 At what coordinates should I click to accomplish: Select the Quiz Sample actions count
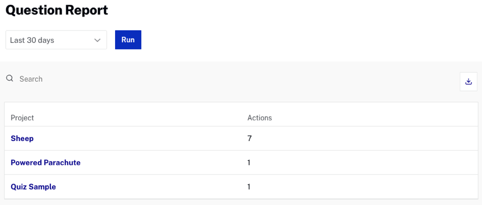(249, 187)
